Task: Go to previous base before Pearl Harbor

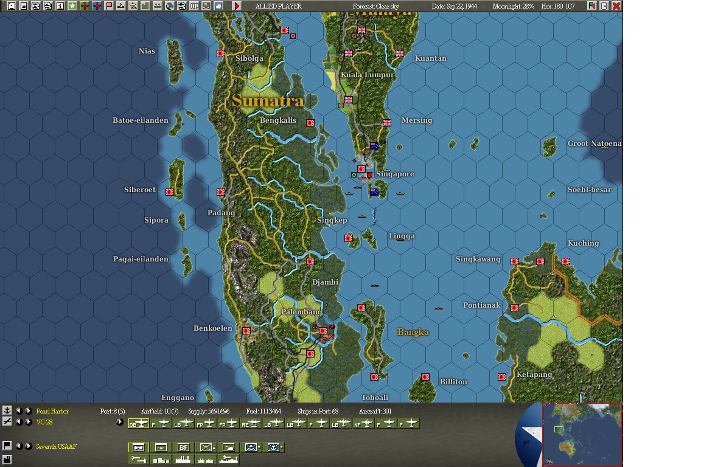Action: point(19,410)
